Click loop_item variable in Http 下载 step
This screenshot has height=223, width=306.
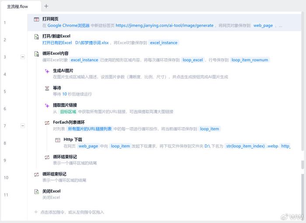[120, 146]
